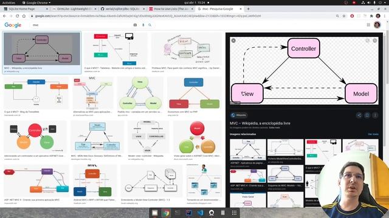Open the browser home page icon

[24, 16]
